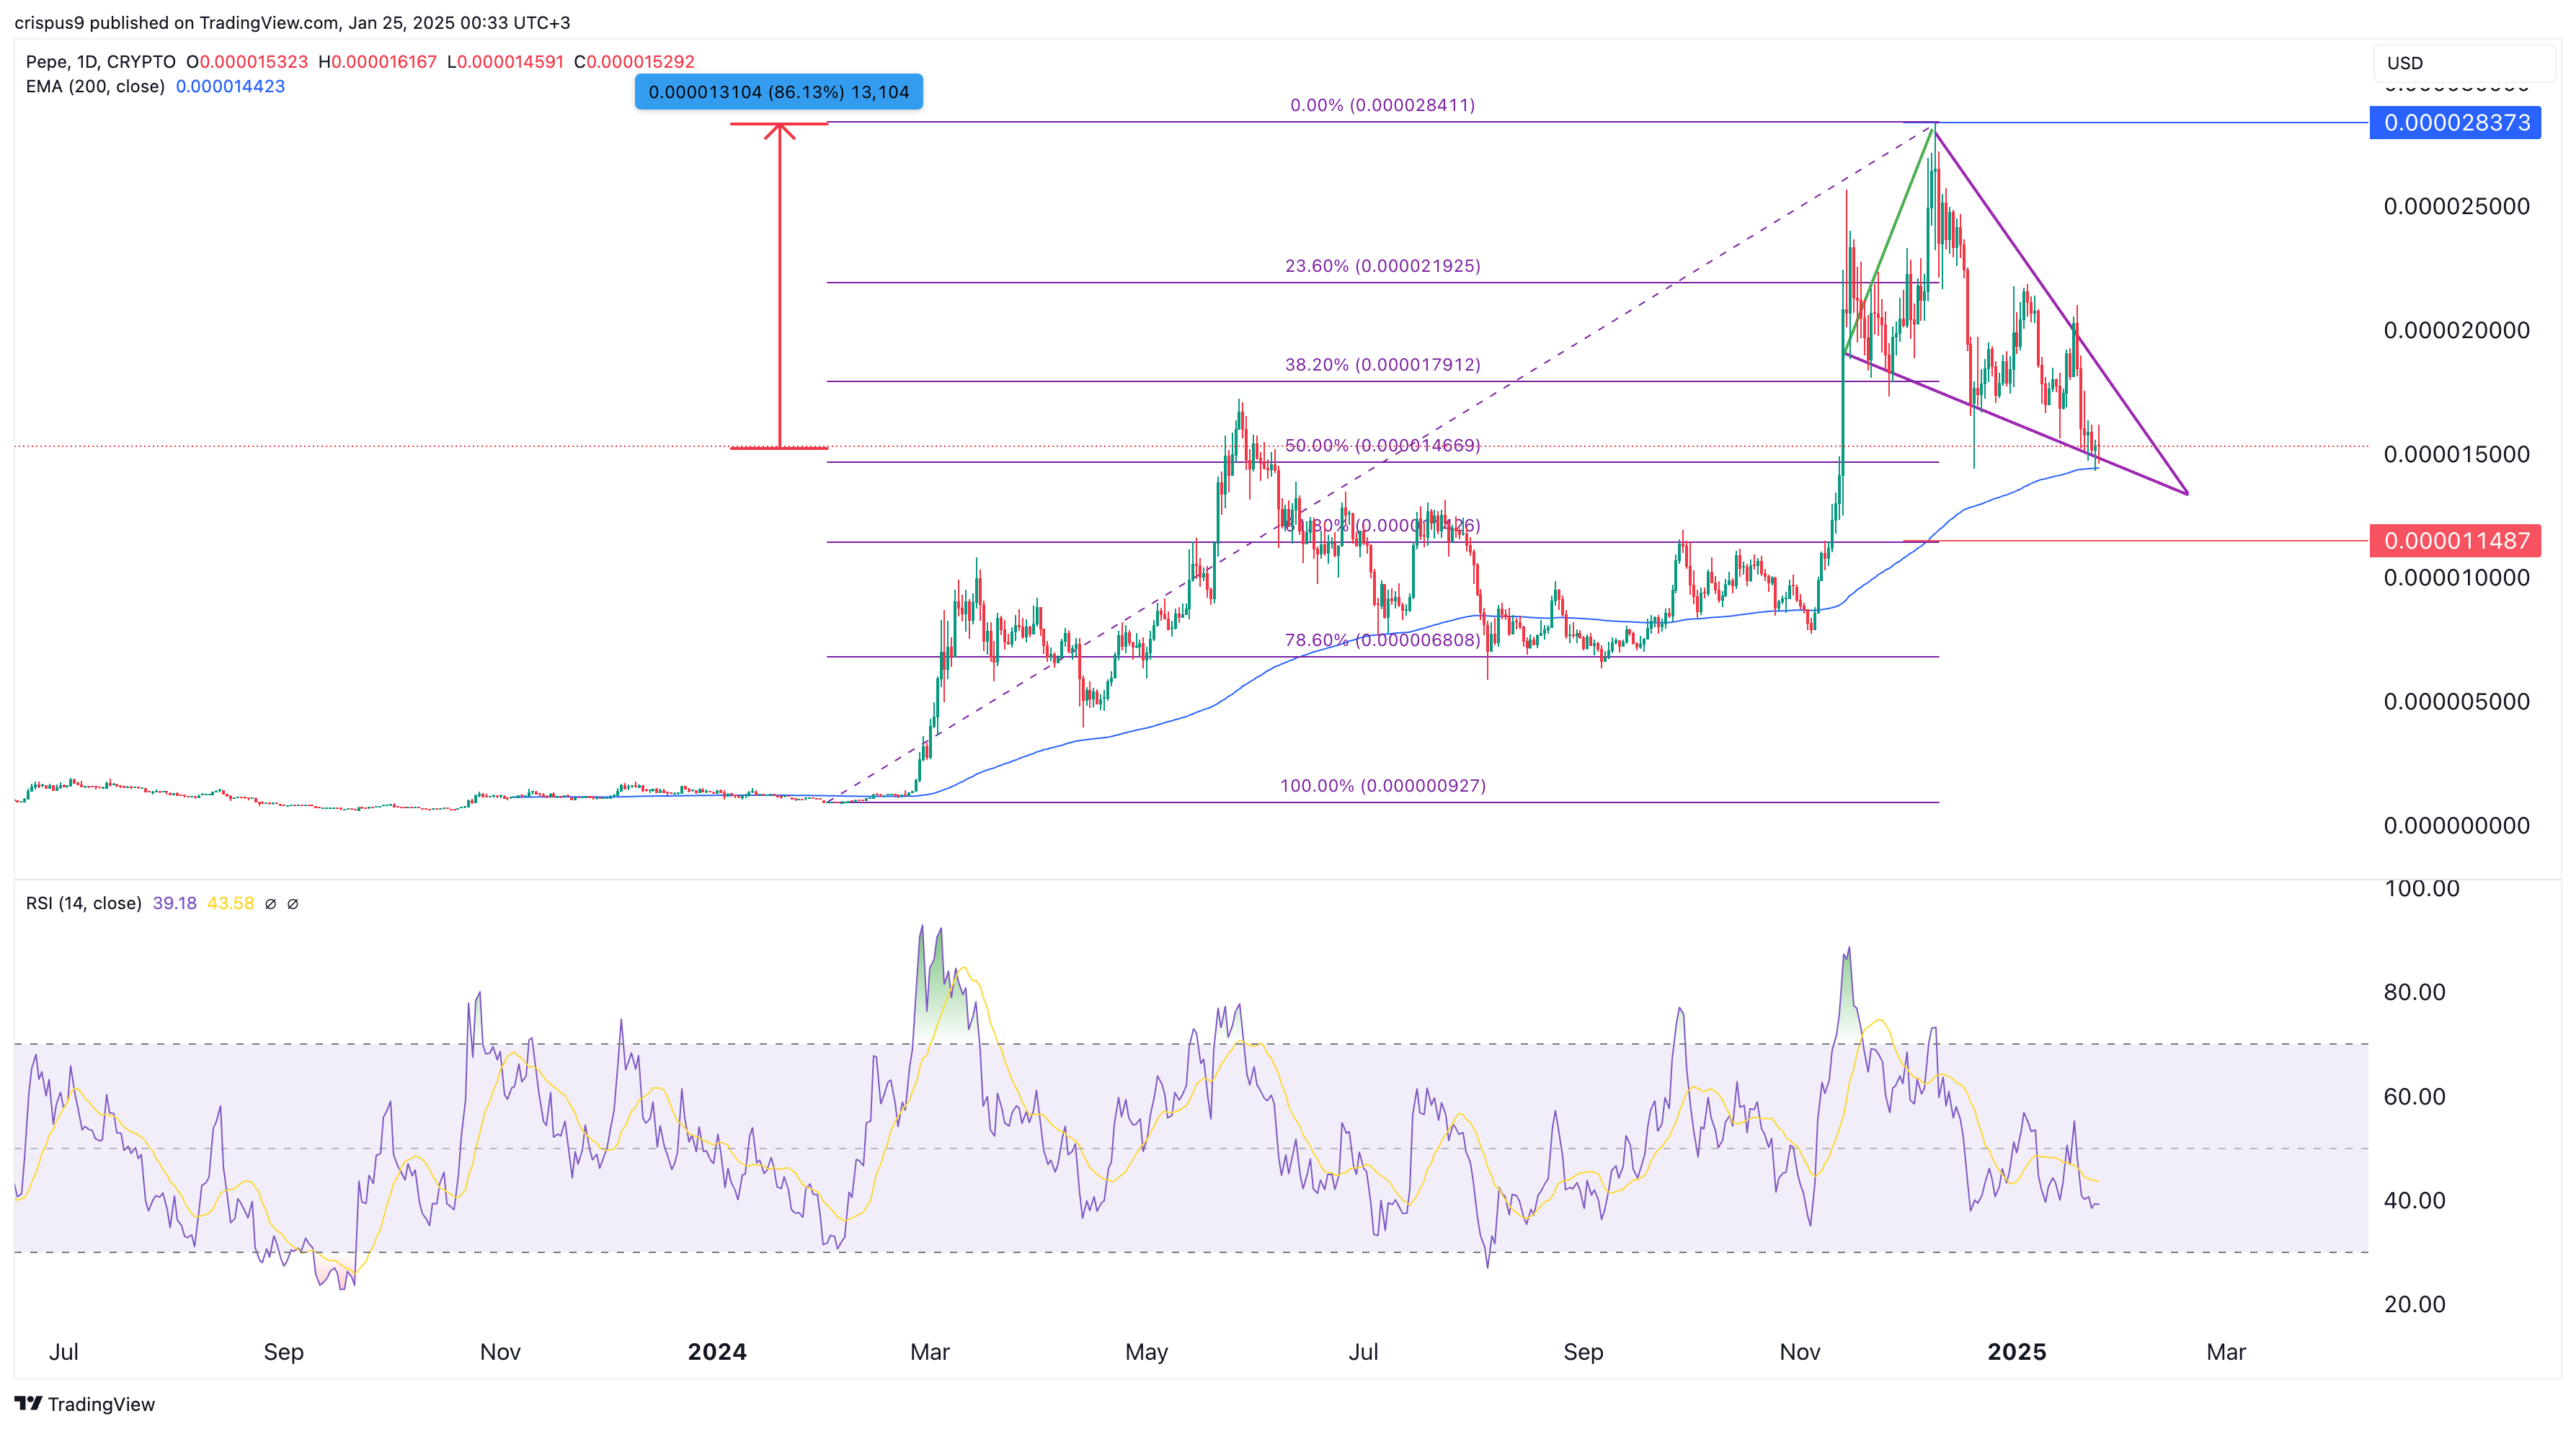This screenshot has height=1429, width=2576.
Task: Click the 23.60% (0.000021925) Fibonacci label
Action: [1383, 266]
